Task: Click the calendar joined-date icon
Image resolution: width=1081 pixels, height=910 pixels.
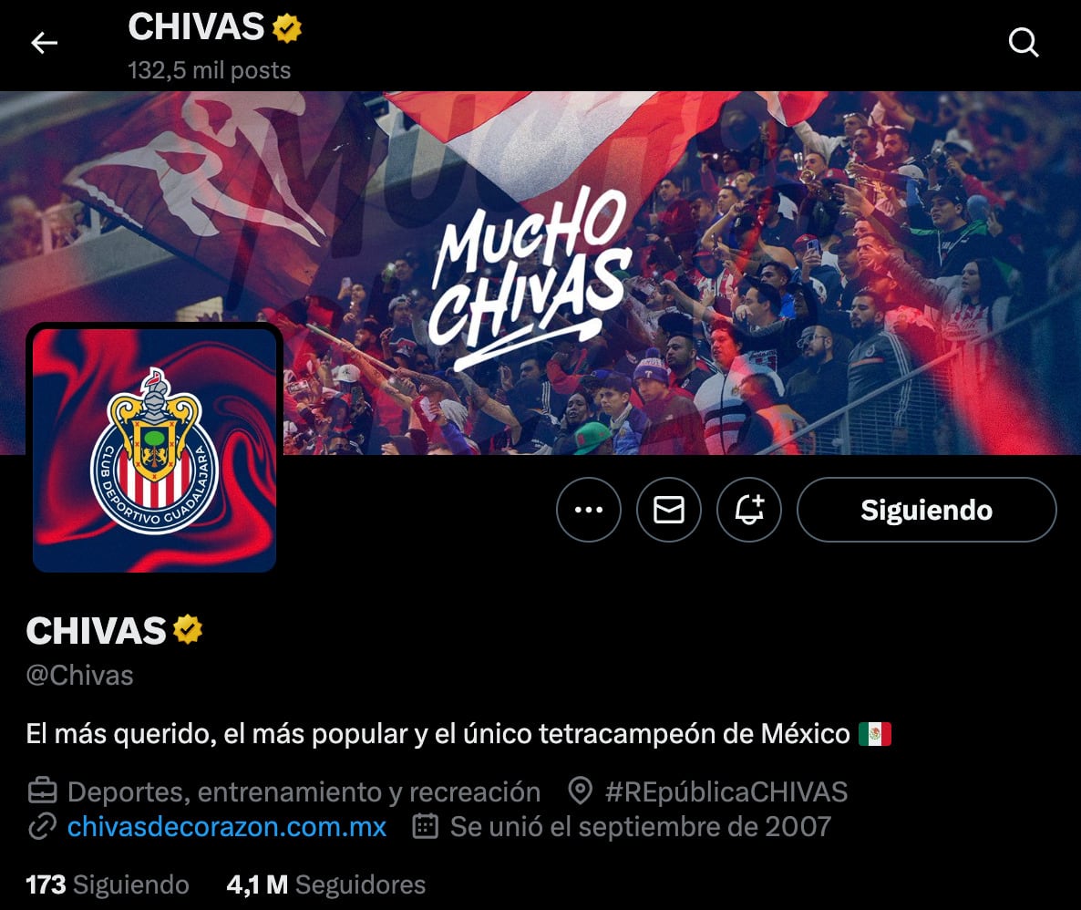Action: 426,826
